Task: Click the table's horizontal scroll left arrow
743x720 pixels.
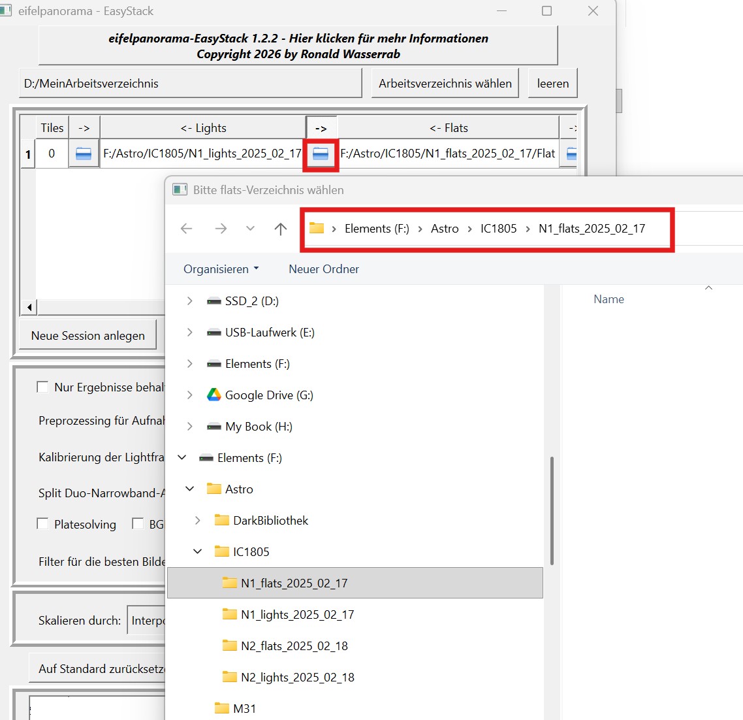Action: click(x=29, y=307)
